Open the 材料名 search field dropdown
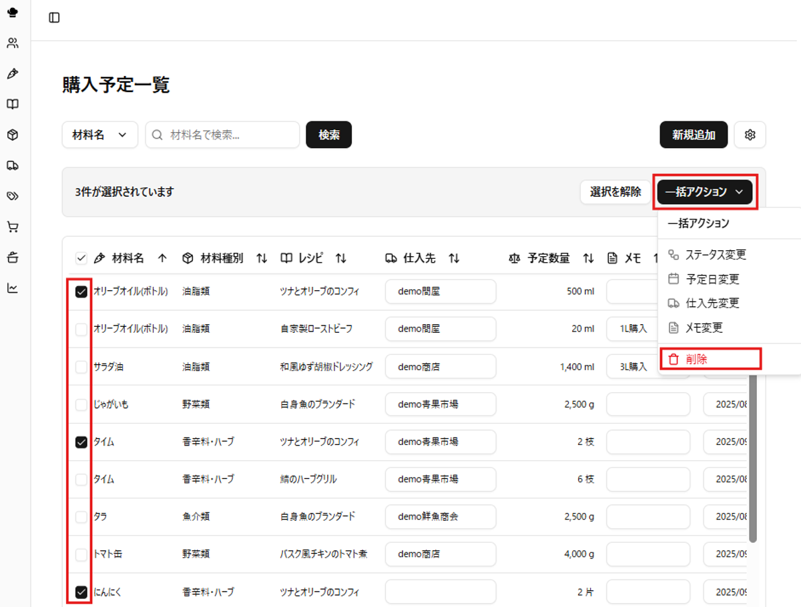The width and height of the screenshot is (801, 607). click(100, 135)
